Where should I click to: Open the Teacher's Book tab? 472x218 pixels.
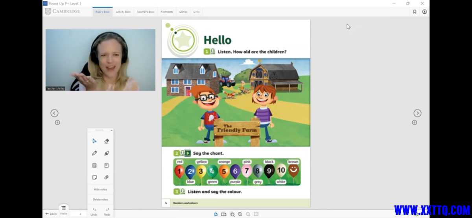click(x=146, y=12)
